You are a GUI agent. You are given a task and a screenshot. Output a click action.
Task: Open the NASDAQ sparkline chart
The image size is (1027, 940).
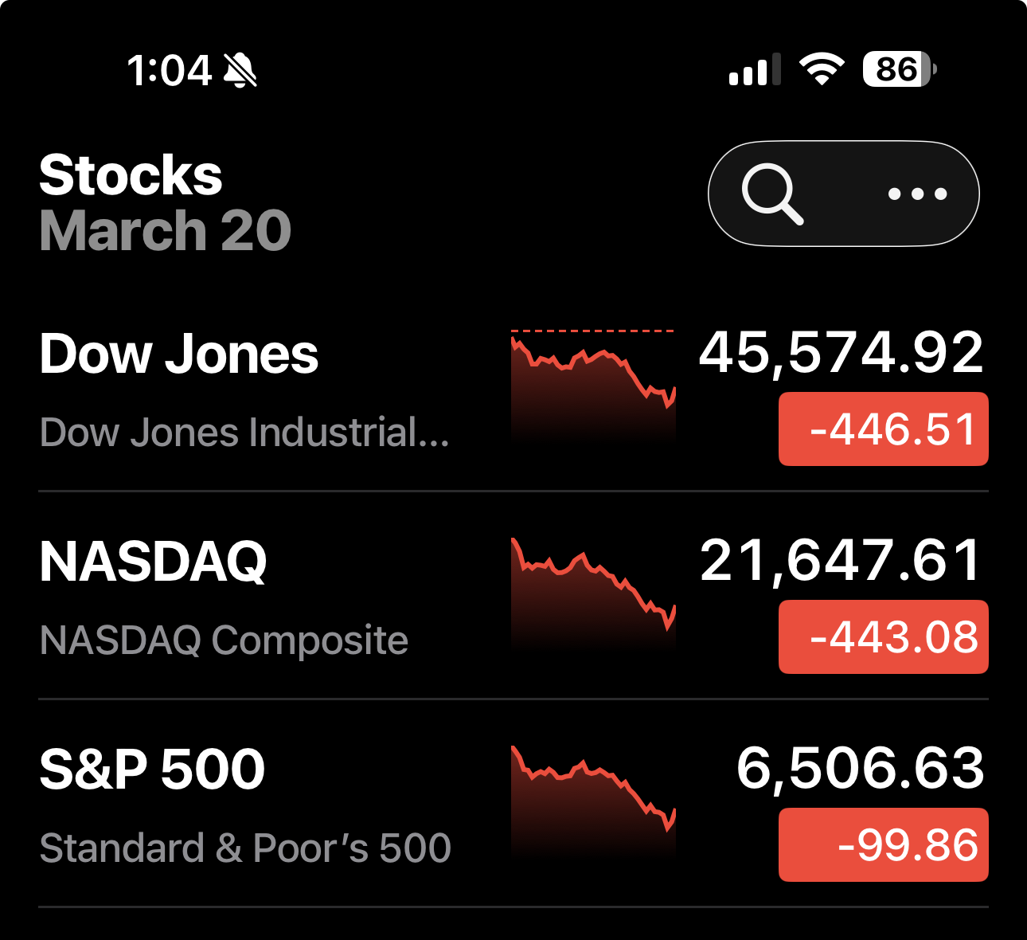click(x=593, y=593)
